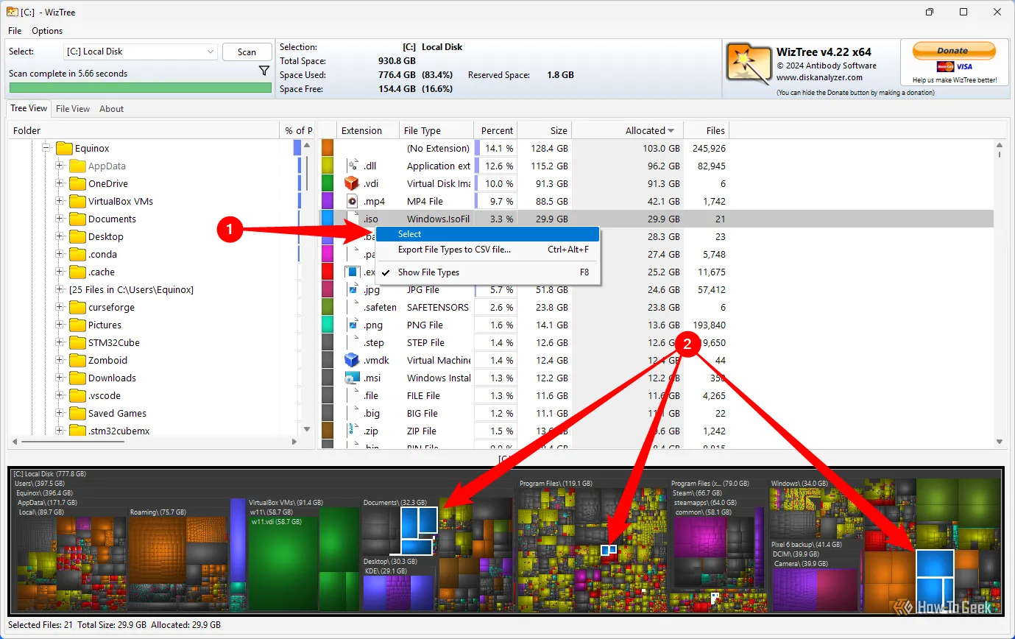The height and width of the screenshot is (639, 1015).
Task: Expand the VirtualBox VMs folder node
Action: [x=60, y=201]
